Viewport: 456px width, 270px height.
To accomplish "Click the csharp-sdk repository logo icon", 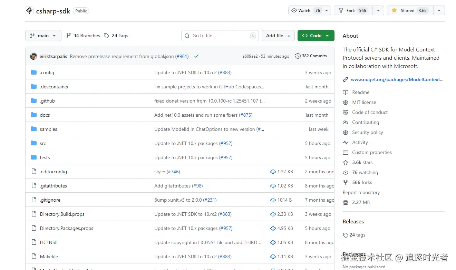I will tap(29, 11).
